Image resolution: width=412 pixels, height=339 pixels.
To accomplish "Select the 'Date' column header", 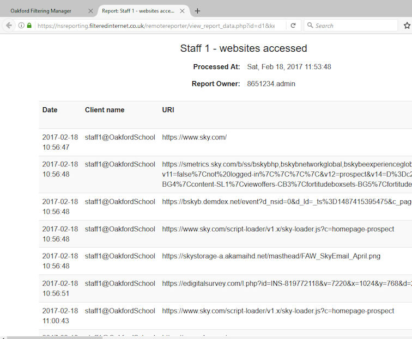I will pyautogui.click(x=50, y=110).
